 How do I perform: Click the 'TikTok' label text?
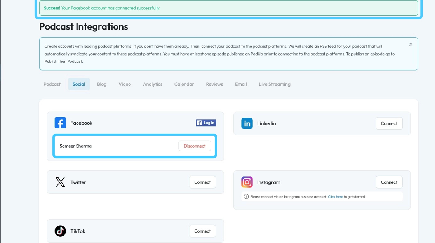pyautogui.click(x=78, y=231)
